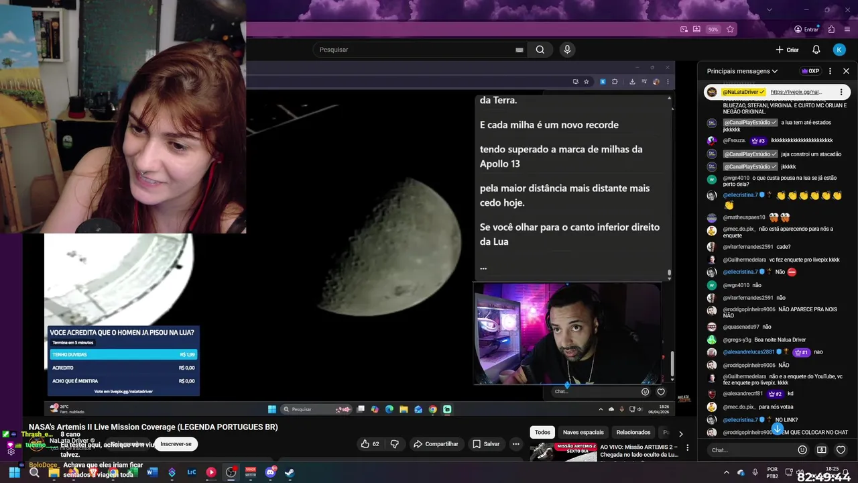This screenshot has height=483, width=858.
Task: Expand Principais mensagens chat filter dropdown
Action: click(742, 71)
